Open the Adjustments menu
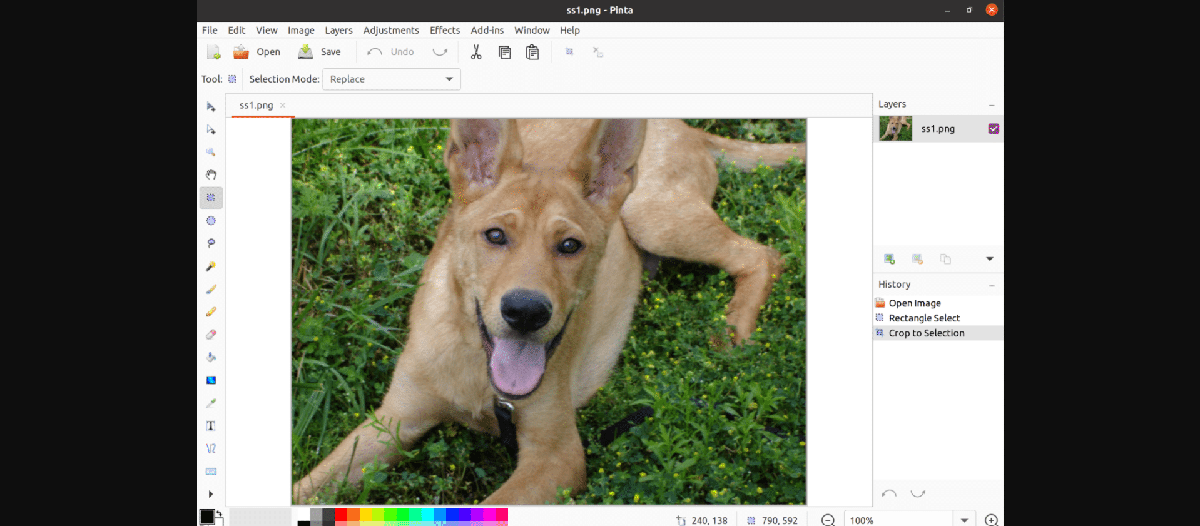The height and width of the screenshot is (526, 1200). (391, 30)
